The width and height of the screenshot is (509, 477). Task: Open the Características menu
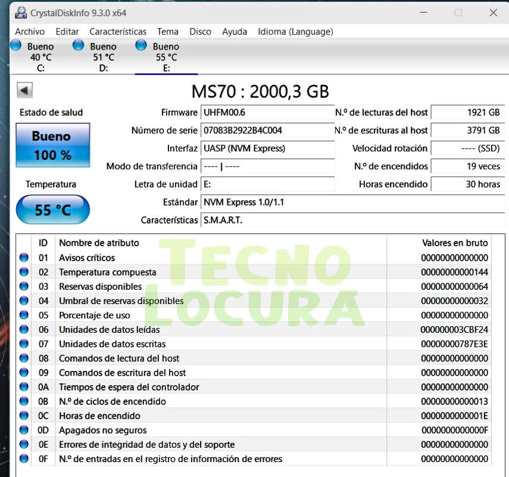118,32
